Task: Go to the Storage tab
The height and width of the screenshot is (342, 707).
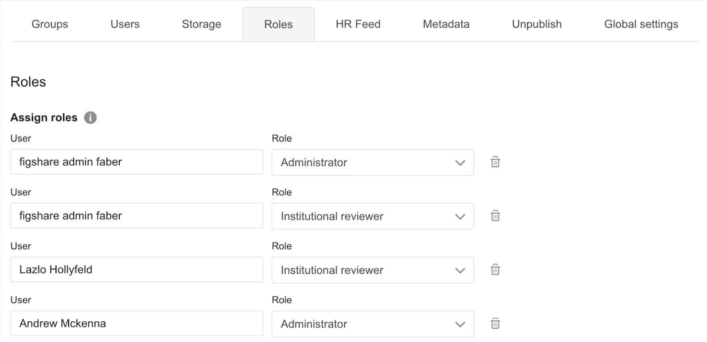Action: coord(201,24)
